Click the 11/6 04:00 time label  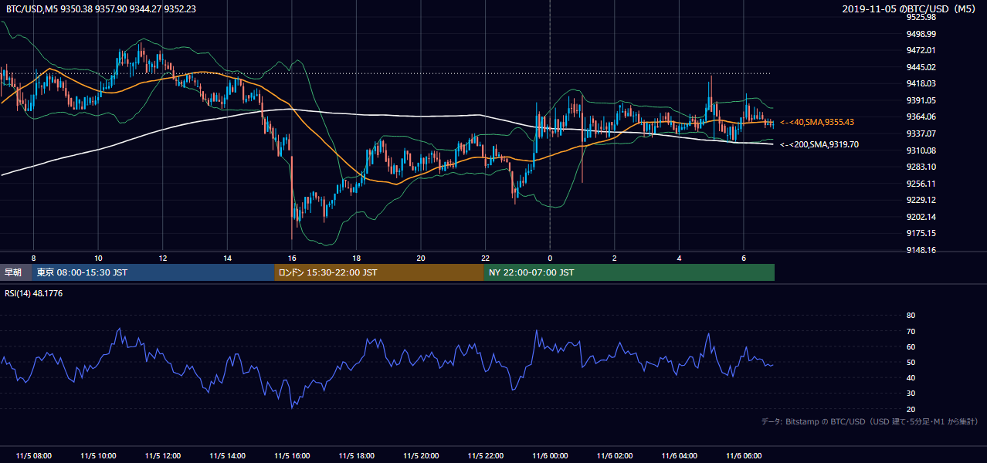click(x=679, y=456)
